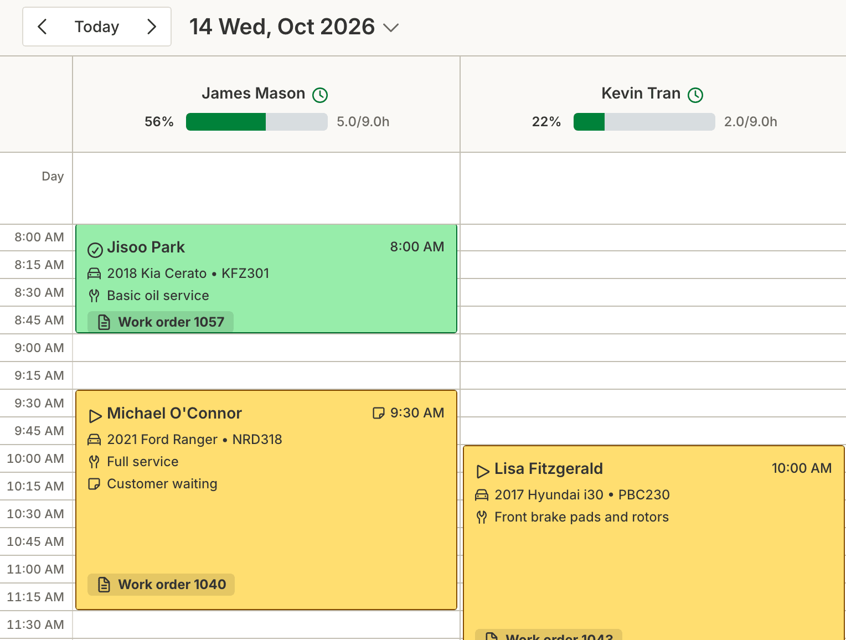Click in-progress play icon on Lisa Fitzgerald
The image size is (846, 640).
tap(483, 471)
